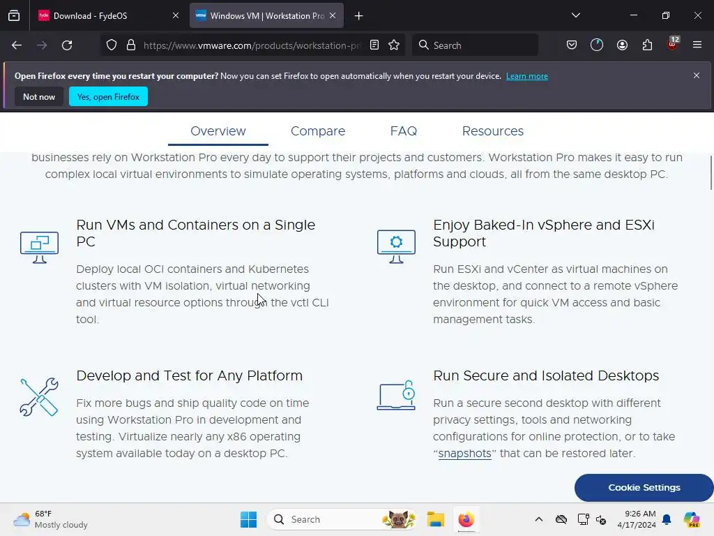714x536 pixels.
Task: Open the Windows Start menu
Action: pos(249,519)
